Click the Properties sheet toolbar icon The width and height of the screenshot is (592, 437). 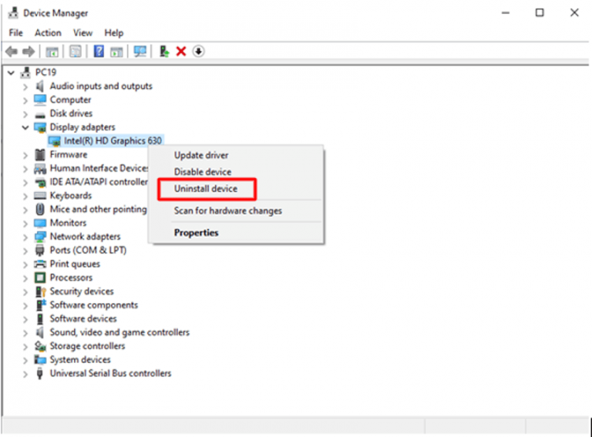(76, 52)
